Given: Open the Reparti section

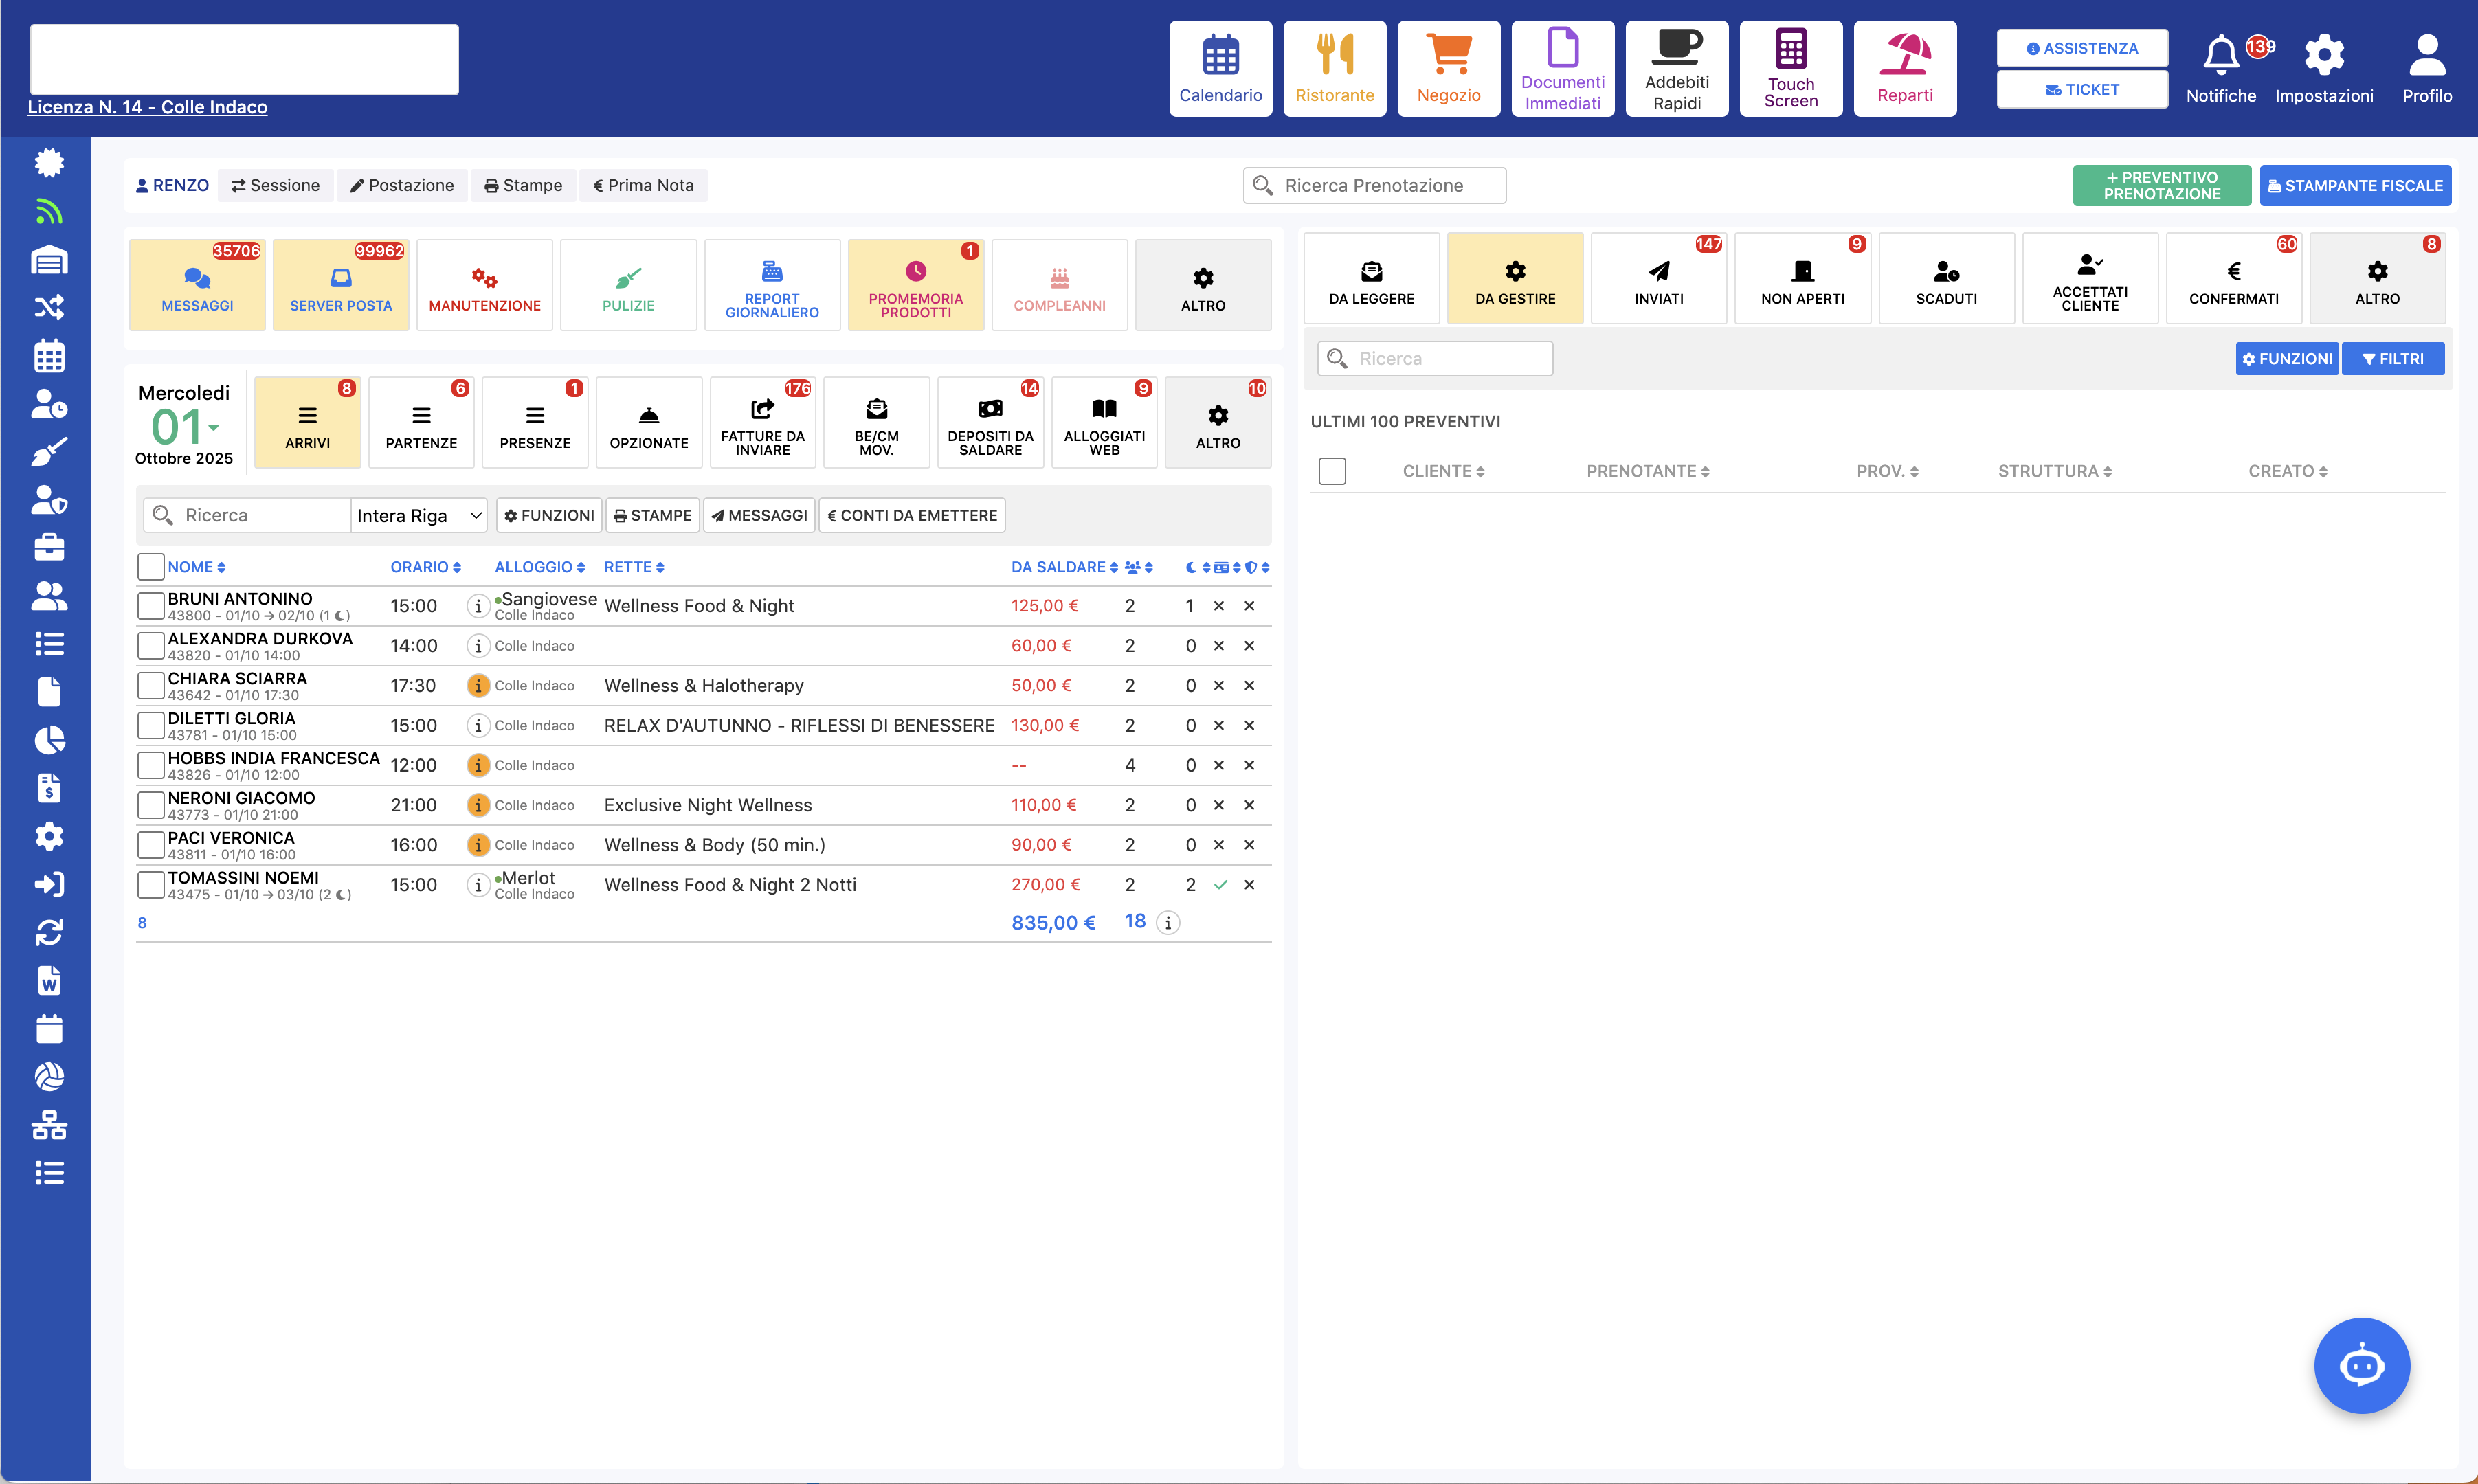Looking at the screenshot, I should (x=1904, y=68).
